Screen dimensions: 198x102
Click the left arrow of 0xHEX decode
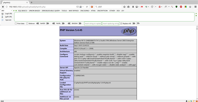point(38,24)
